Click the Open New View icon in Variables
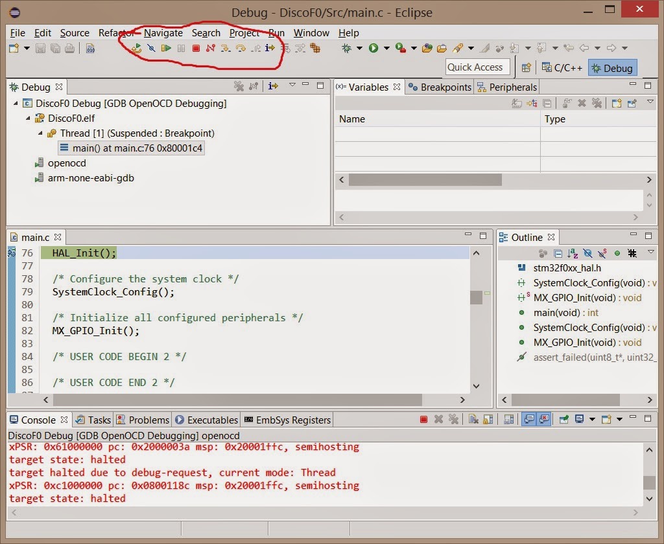Image resolution: width=664 pixels, height=544 pixels. point(617,103)
